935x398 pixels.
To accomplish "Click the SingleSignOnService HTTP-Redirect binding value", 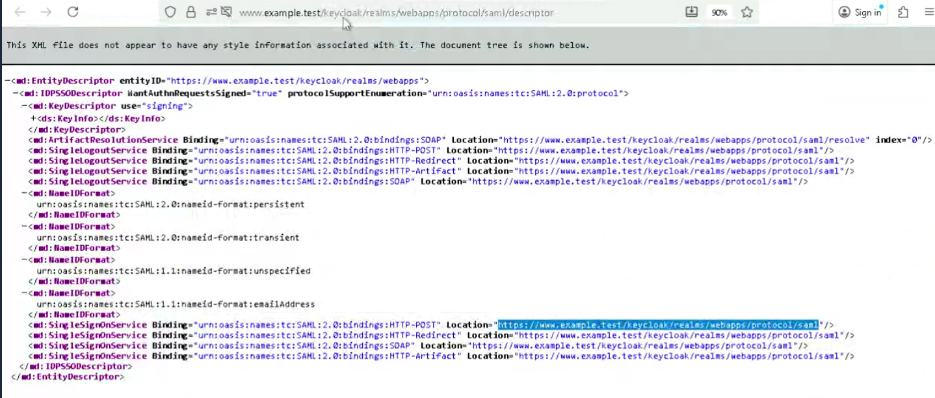I will click(328, 335).
